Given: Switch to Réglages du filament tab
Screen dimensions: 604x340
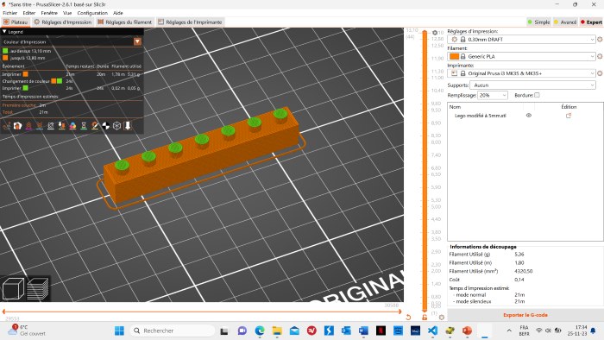Looking at the screenshot, I should (x=125, y=22).
